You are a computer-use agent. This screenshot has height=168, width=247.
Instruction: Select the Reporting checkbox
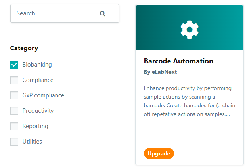pos(14,126)
